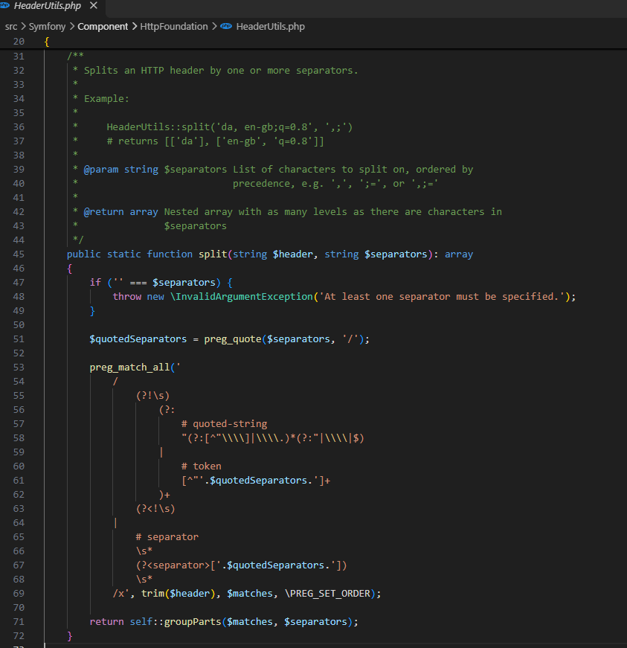Click closing brace on line 72

tap(69, 636)
